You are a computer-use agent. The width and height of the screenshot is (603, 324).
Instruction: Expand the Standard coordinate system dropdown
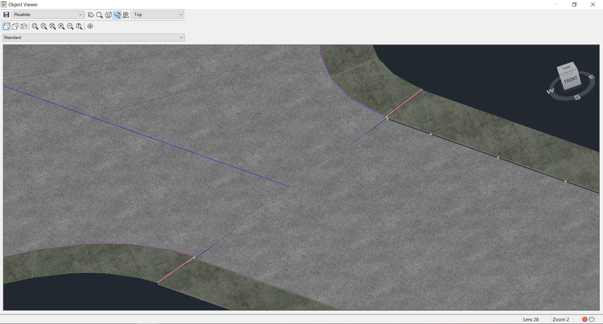93,37
